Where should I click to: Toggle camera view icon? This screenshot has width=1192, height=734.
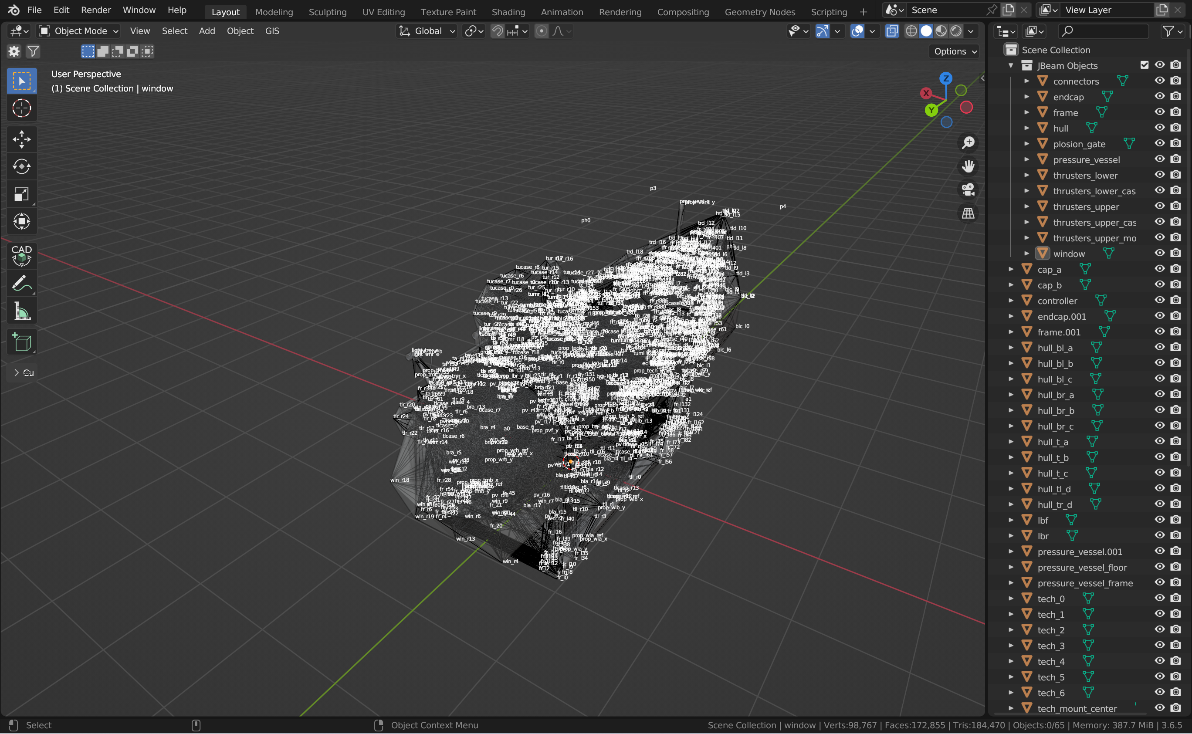pyautogui.click(x=968, y=189)
